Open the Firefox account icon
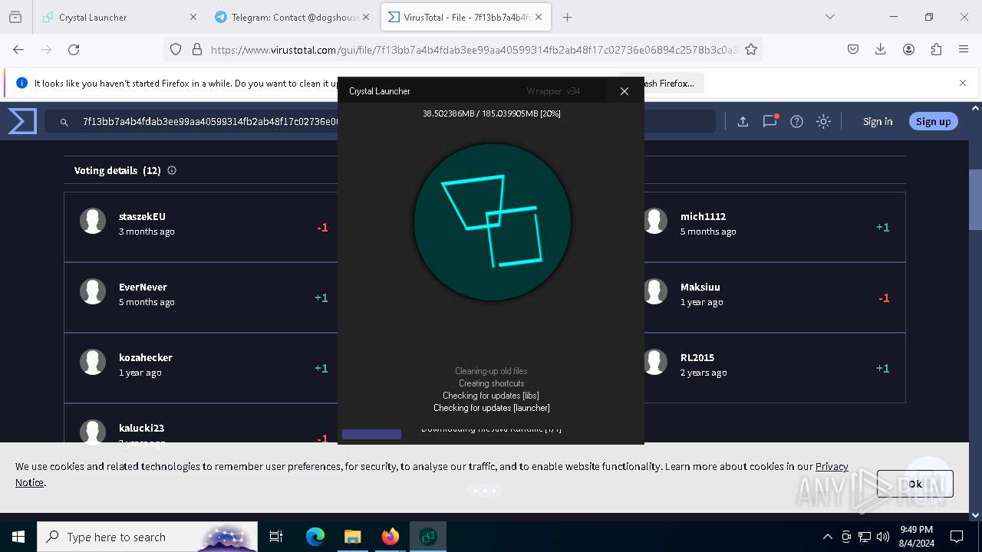Image resolution: width=982 pixels, height=552 pixels. [908, 49]
